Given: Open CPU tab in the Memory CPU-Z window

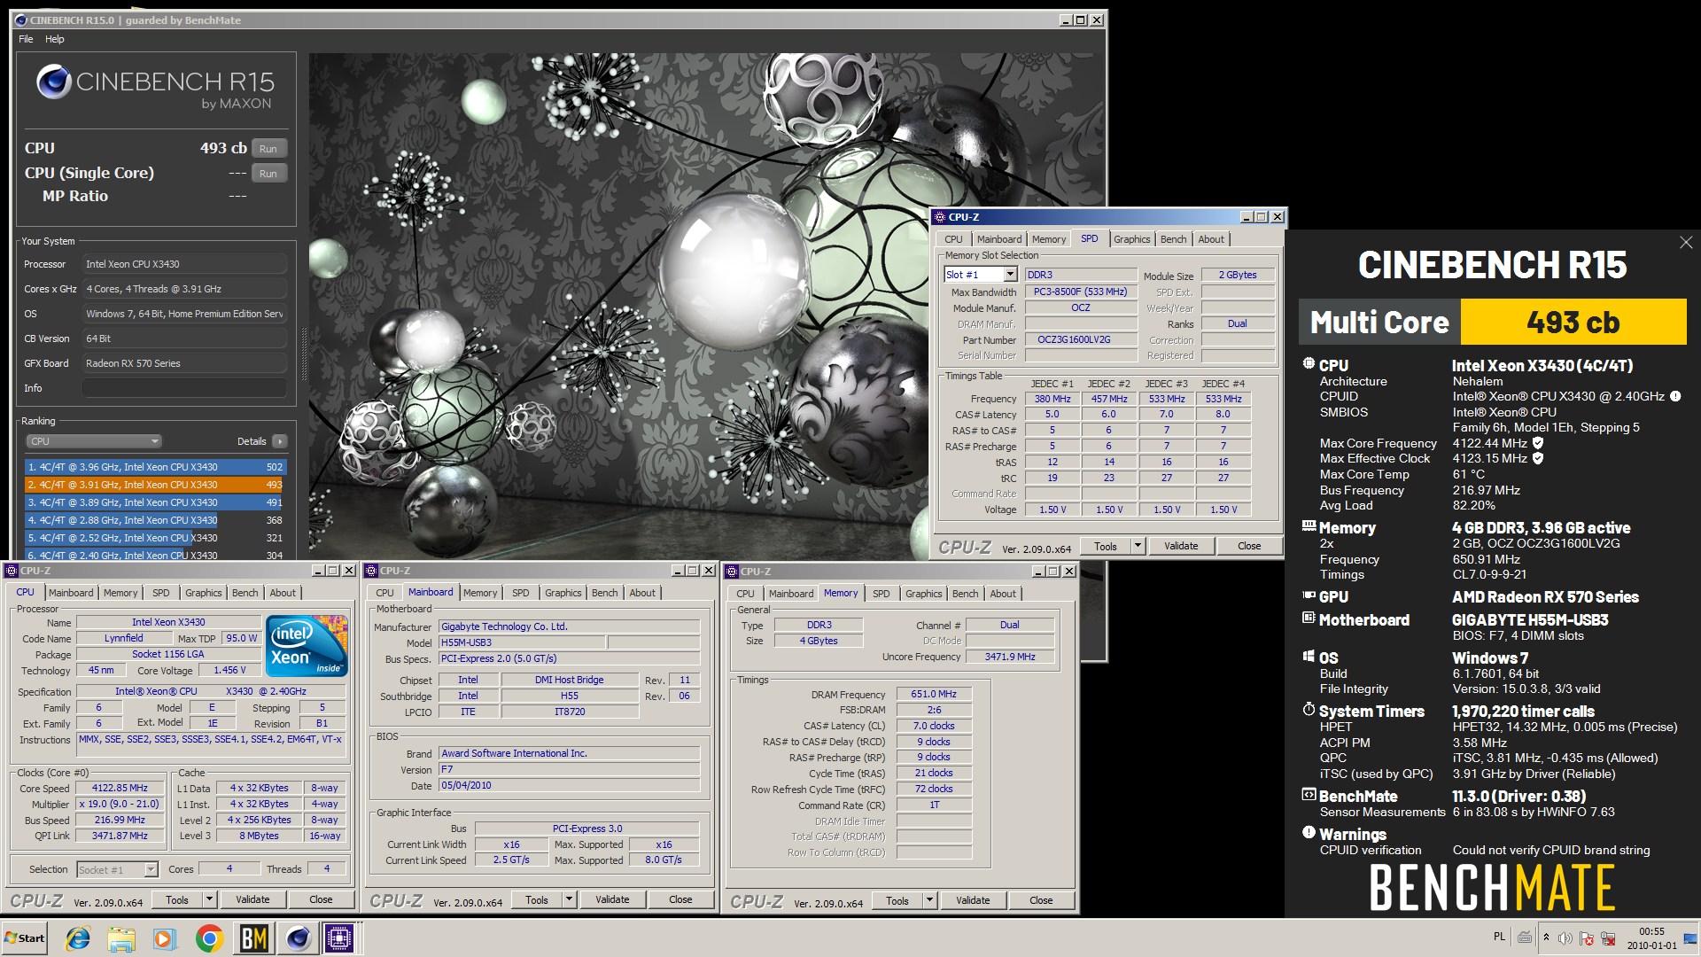Looking at the screenshot, I should point(745,594).
